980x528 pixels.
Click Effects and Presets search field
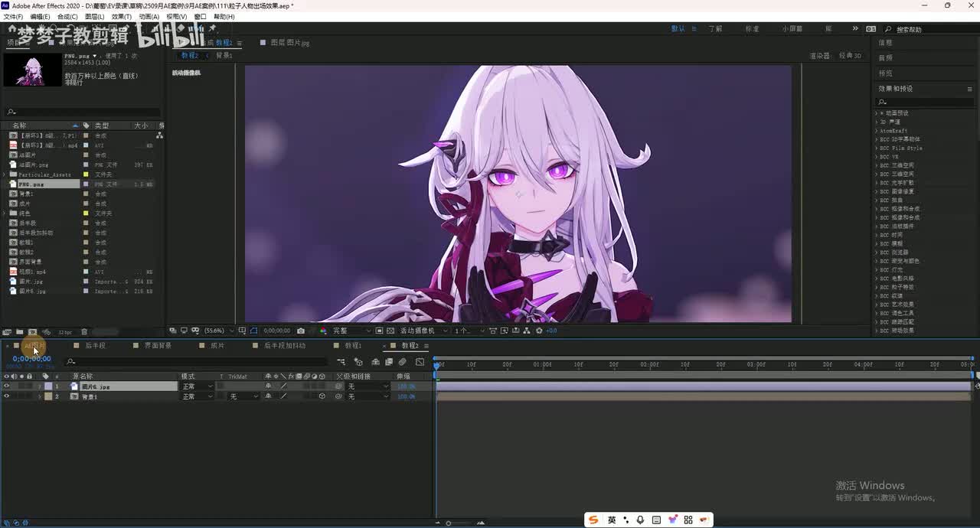coord(924,102)
